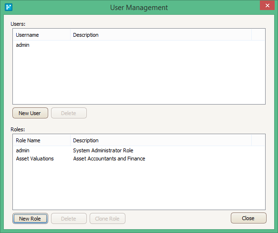Select the admin role row

tap(139, 150)
